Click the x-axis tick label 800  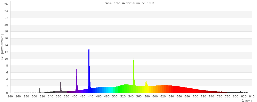coord(236,96)
